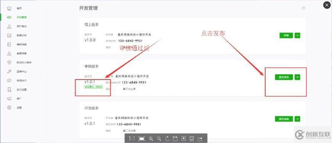Select v1.0.1 under 开发版本
The width and height of the screenshot is (332, 143).
click(x=90, y=123)
